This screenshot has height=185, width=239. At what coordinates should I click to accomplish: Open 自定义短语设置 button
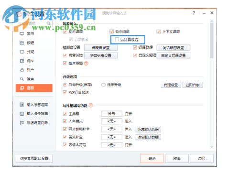[x=174, y=55]
